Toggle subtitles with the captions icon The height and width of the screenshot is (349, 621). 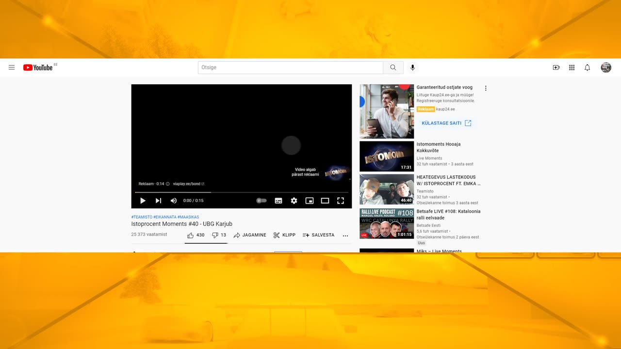(278, 201)
